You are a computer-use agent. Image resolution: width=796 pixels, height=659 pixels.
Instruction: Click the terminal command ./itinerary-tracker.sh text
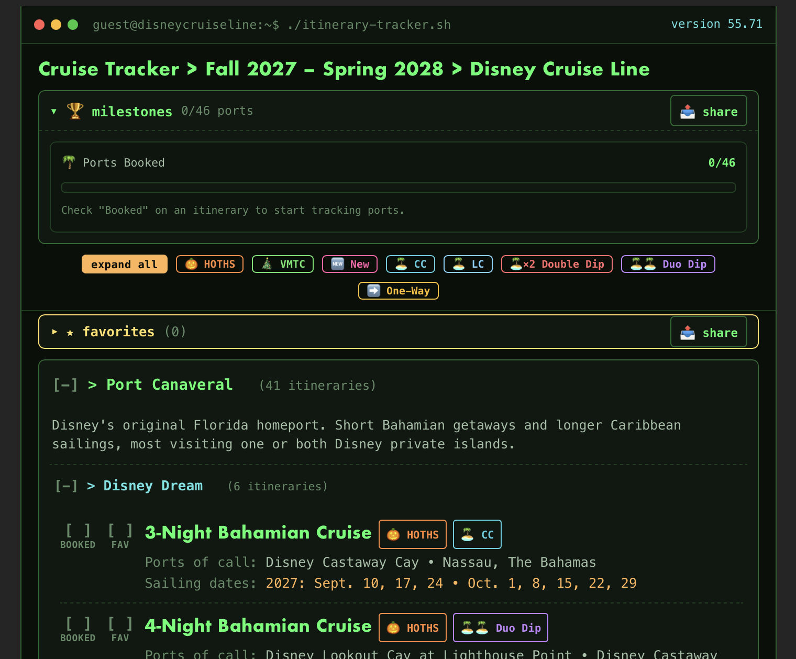369,25
